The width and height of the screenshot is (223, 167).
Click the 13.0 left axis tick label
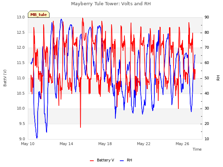tap(21, 17)
